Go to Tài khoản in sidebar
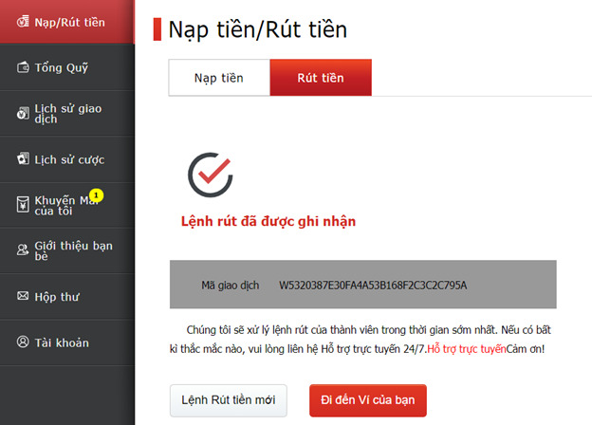592x425 pixels. [x=67, y=342]
